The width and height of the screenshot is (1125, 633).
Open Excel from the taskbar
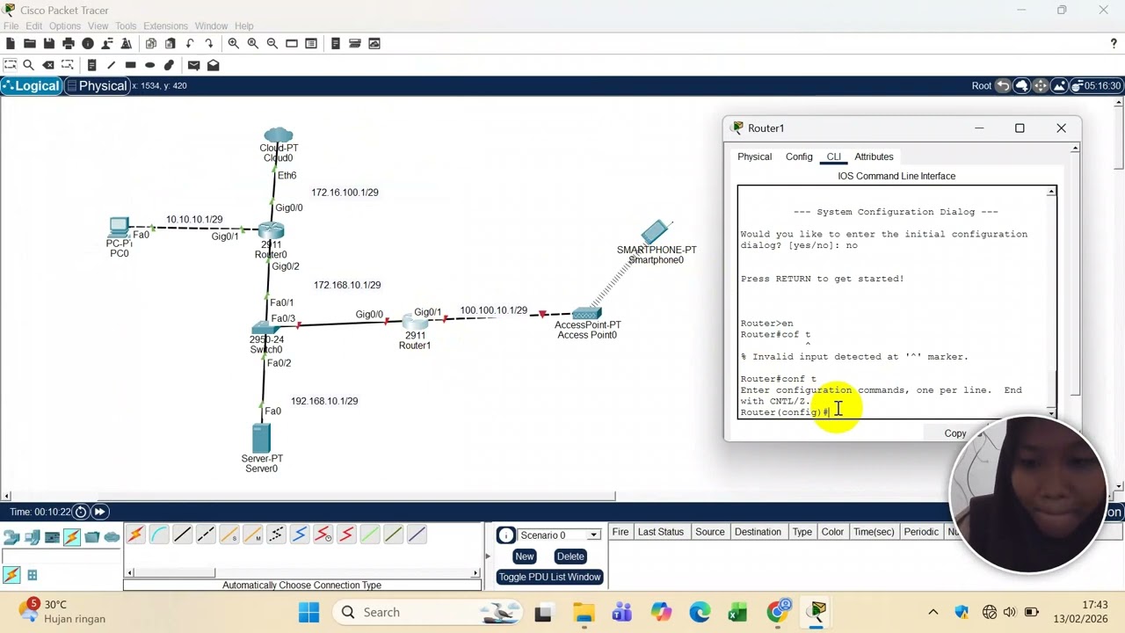pyautogui.click(x=737, y=612)
